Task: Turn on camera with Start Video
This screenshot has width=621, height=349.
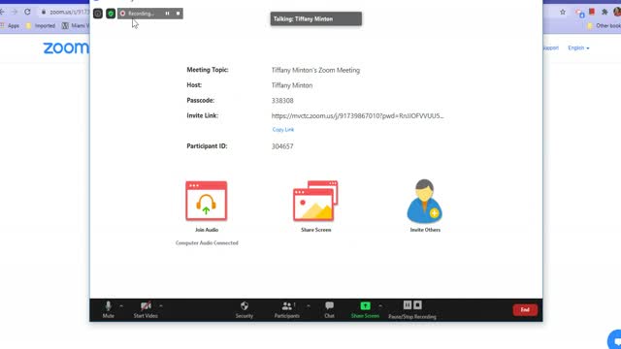Action: (146, 310)
